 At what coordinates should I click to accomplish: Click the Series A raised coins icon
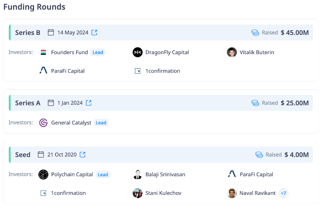[x=255, y=103]
